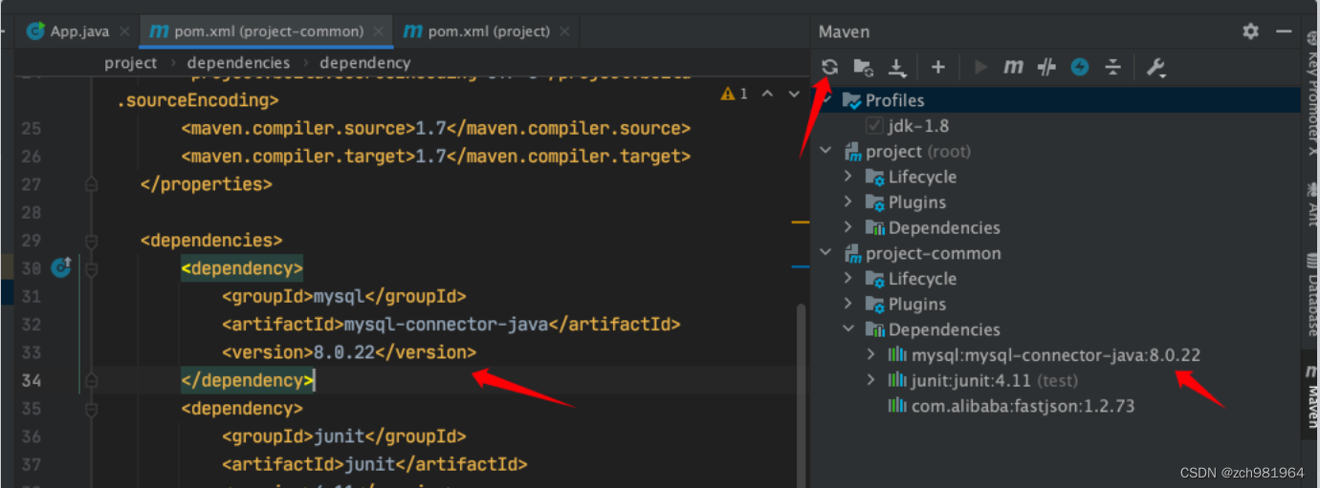
Task: Click 'dependencies' breadcrumb
Action: [x=238, y=63]
